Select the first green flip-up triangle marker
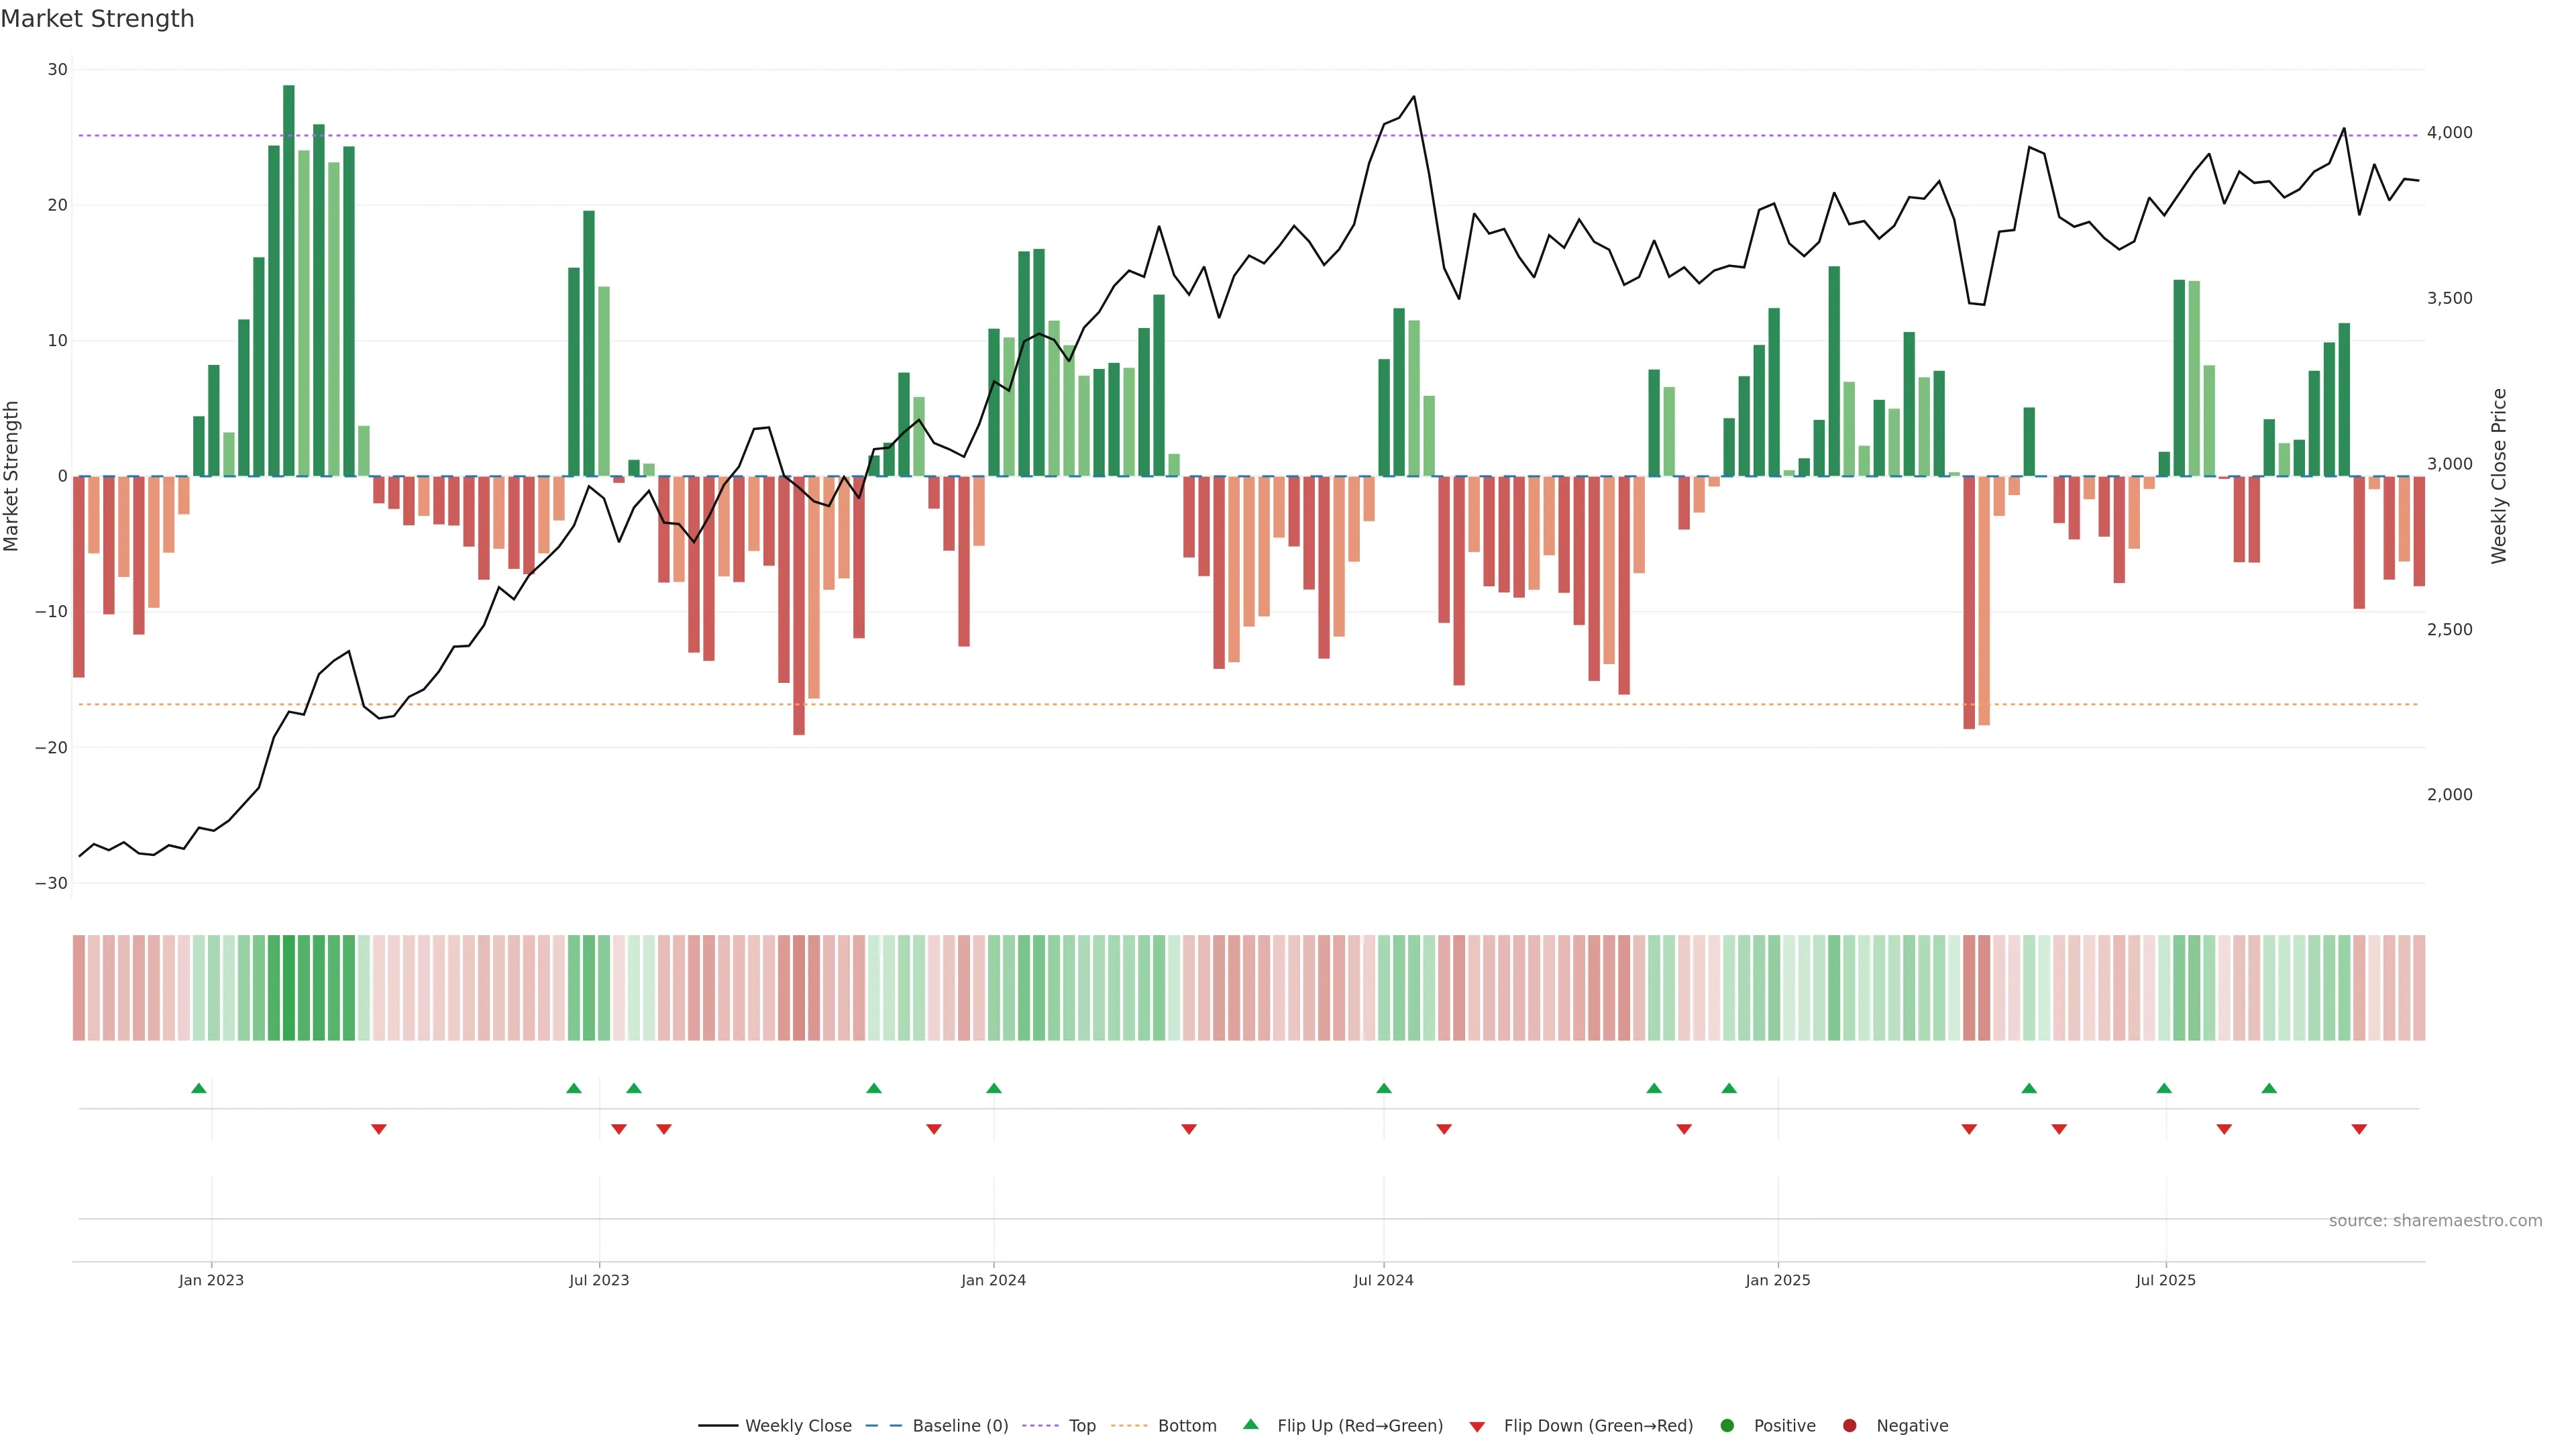This screenshot has width=2576, height=1449. [x=199, y=1088]
